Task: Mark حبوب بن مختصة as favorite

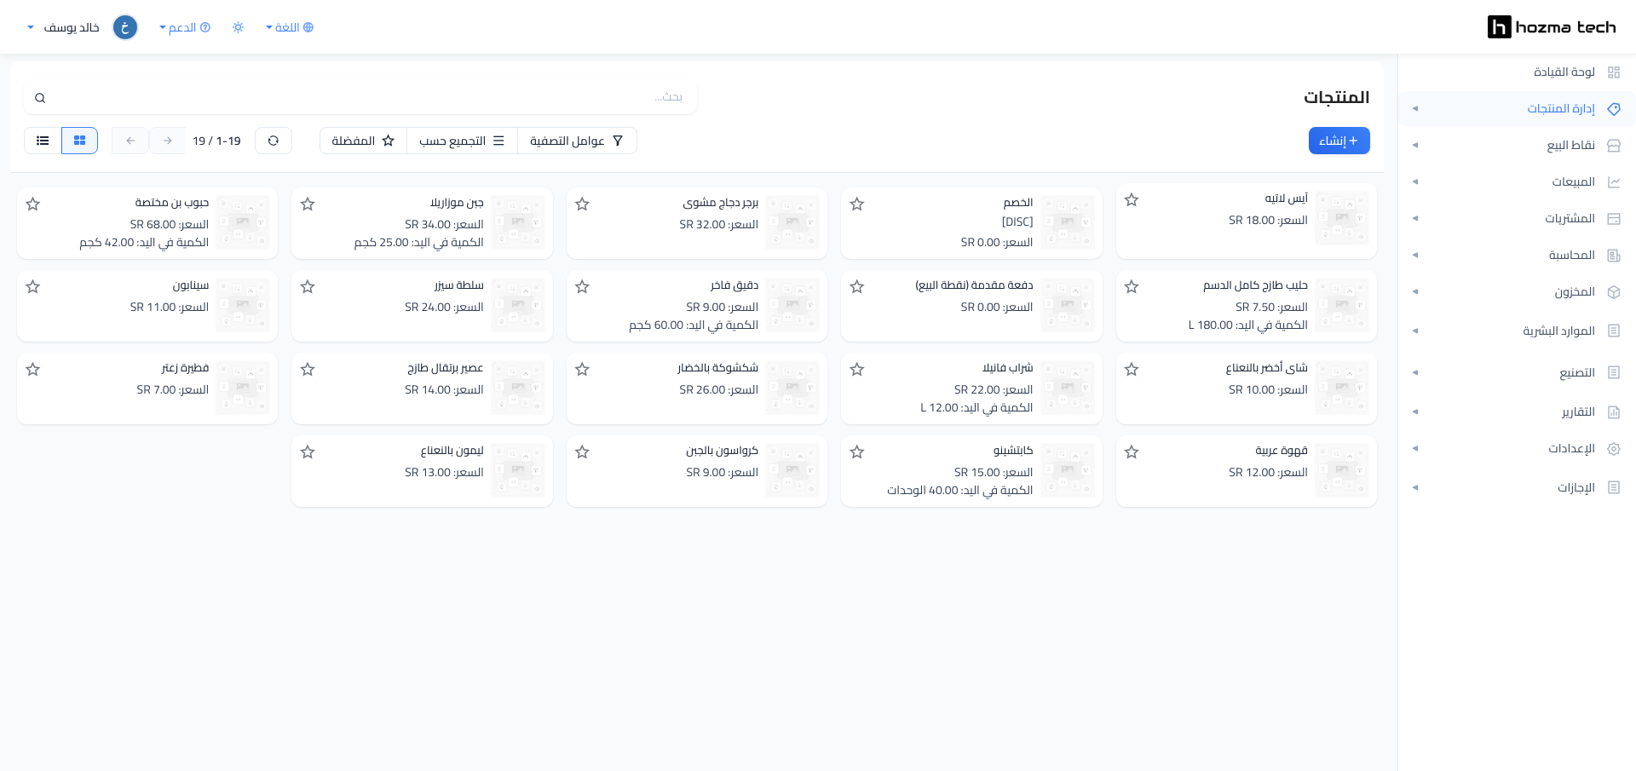Action: (33, 204)
